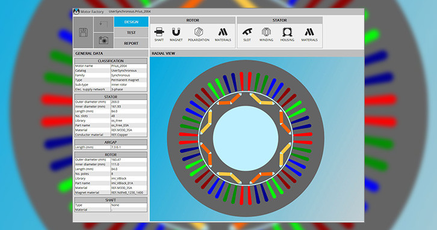Click the Radial View panel title

pyautogui.click(x=163, y=53)
